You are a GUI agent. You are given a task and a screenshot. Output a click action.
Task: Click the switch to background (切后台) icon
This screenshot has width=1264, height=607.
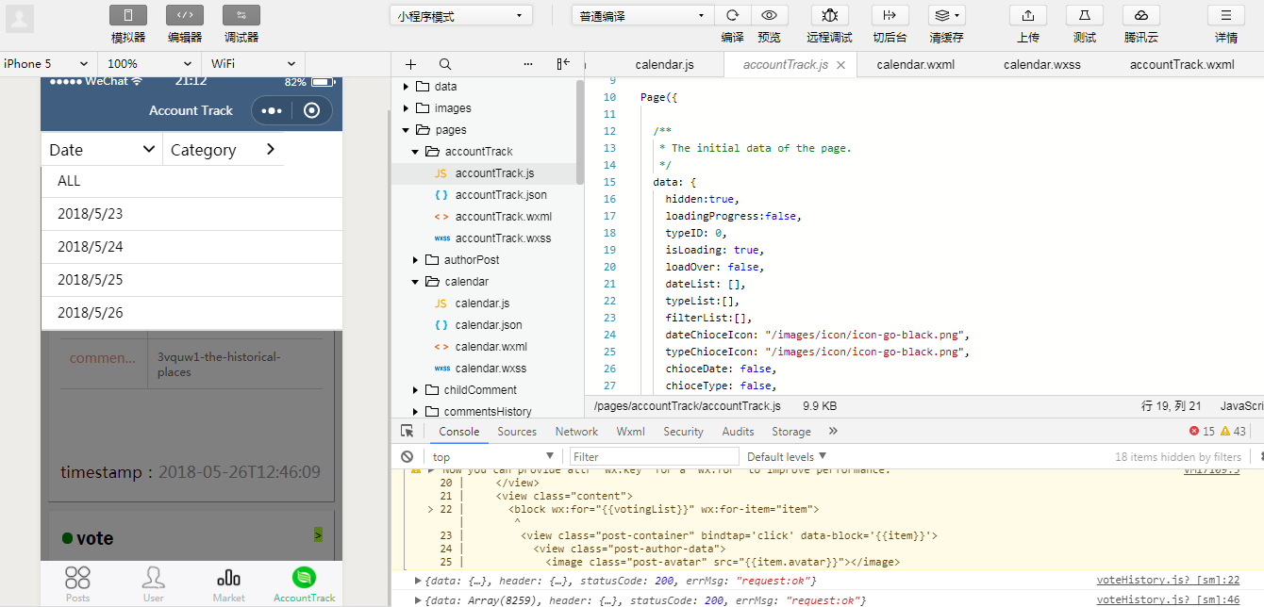pos(890,15)
